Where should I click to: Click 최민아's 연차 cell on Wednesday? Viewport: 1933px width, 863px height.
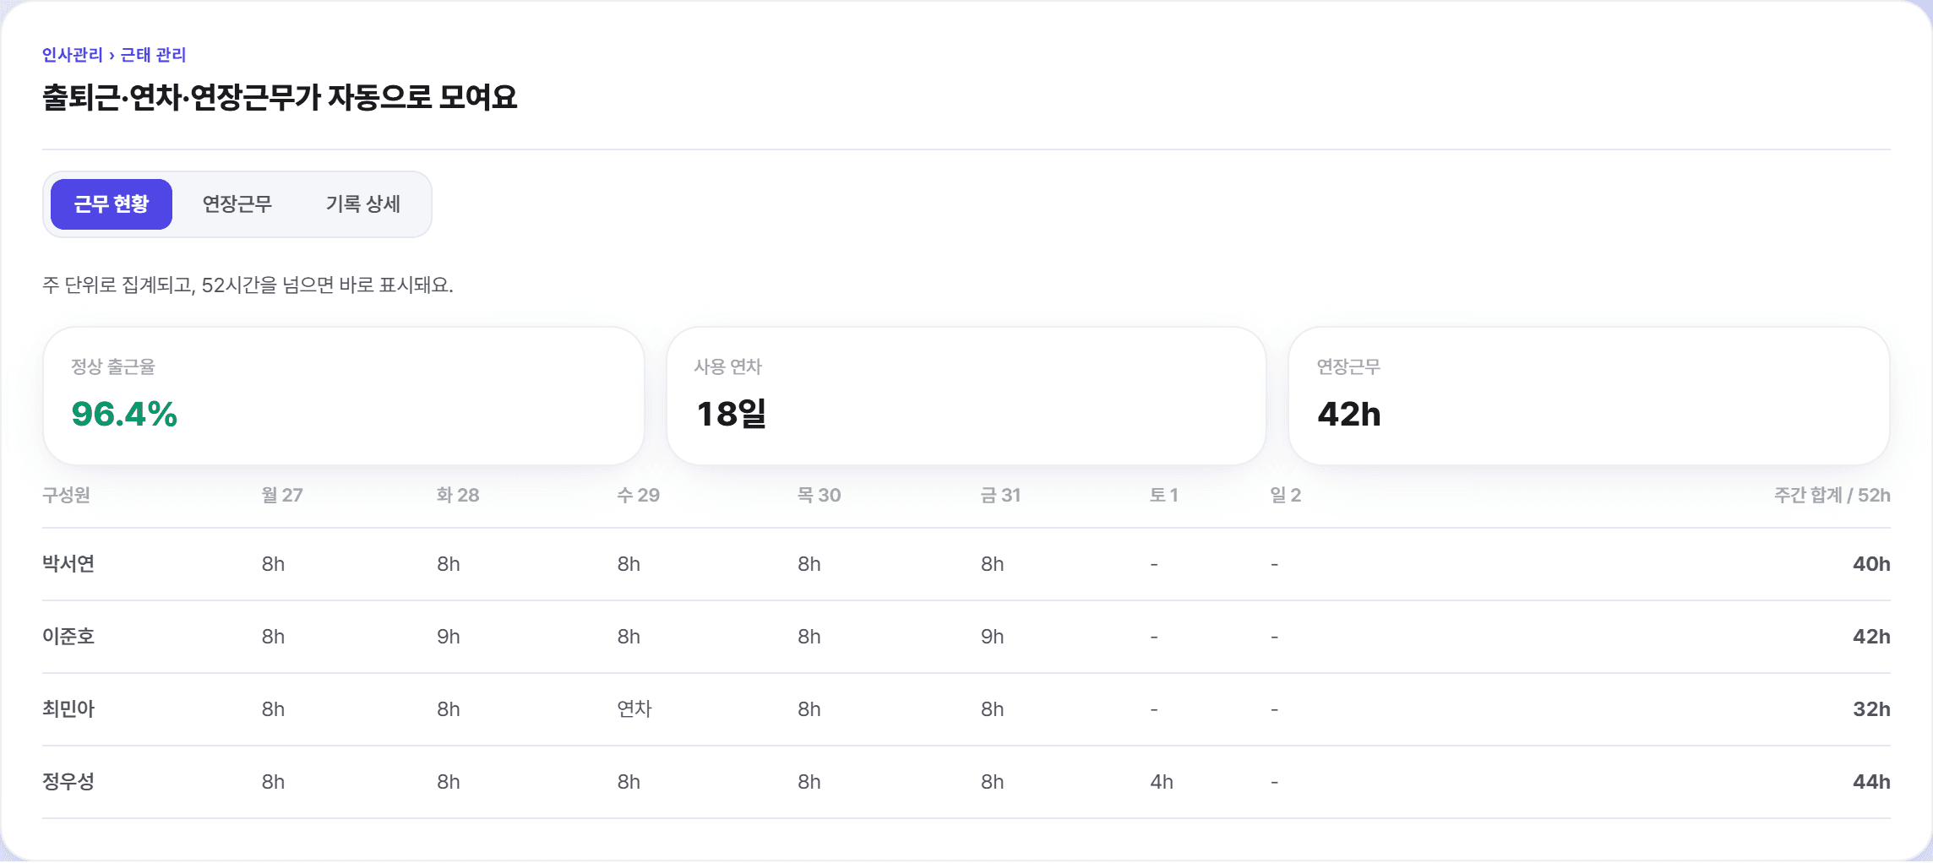pos(634,709)
